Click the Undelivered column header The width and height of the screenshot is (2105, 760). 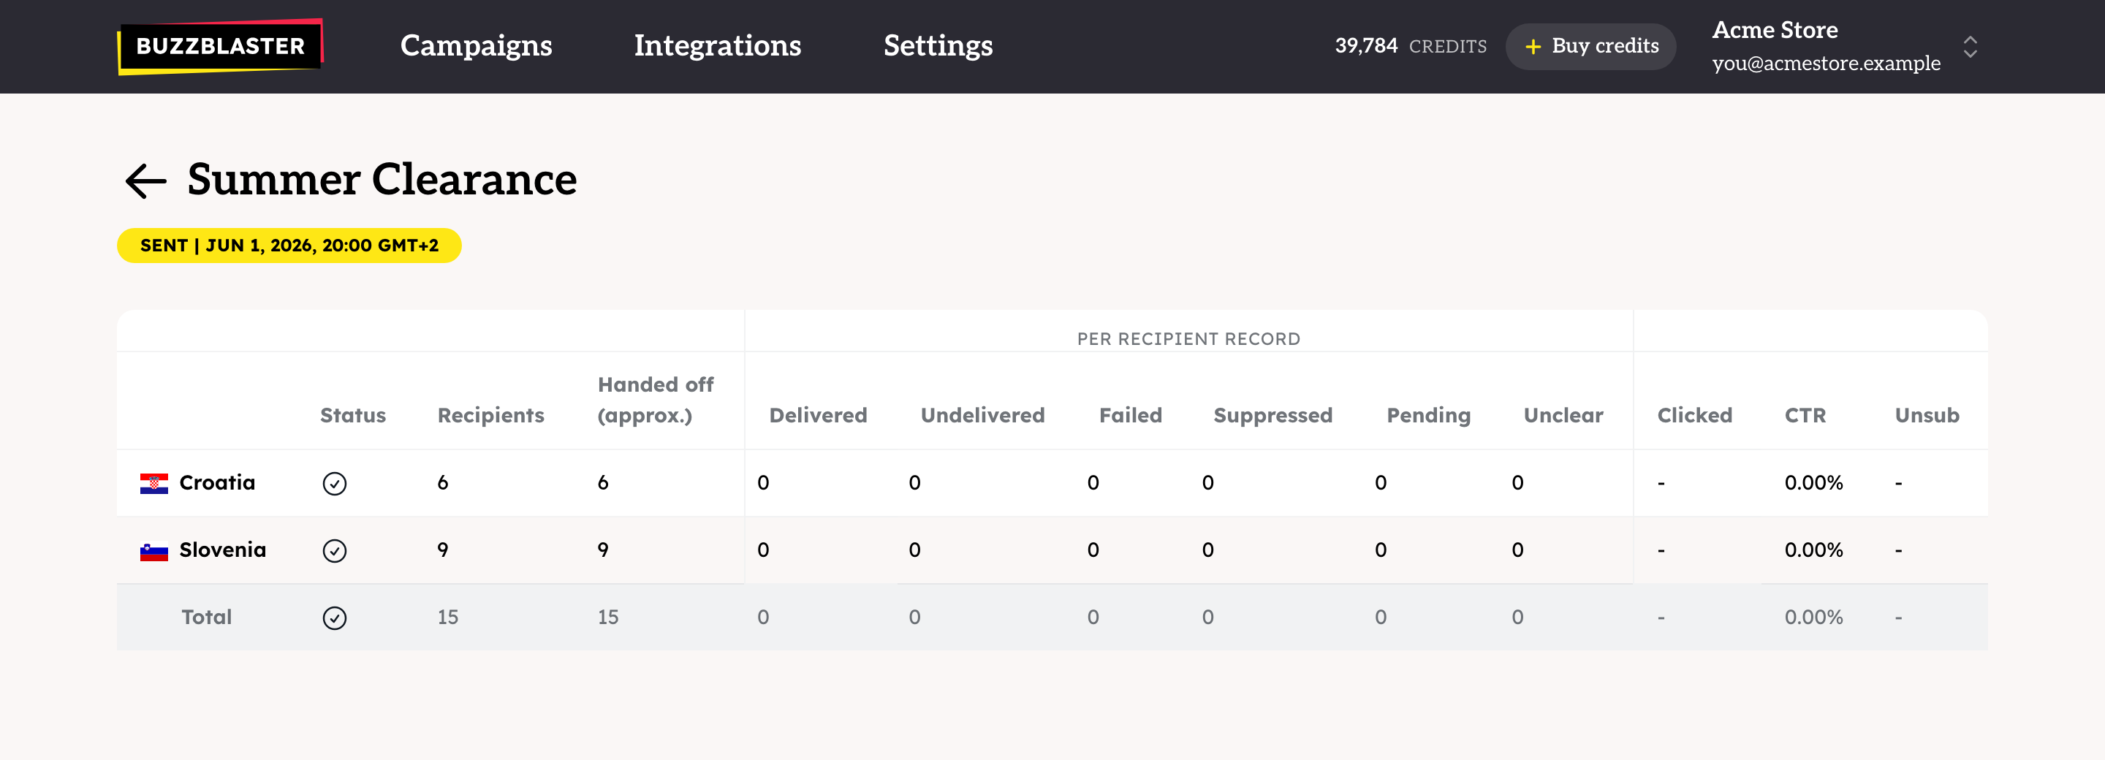(982, 415)
